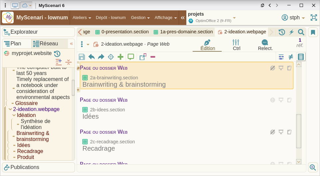
Task: Select Recadrage in the plan tree
Action: [30, 151]
